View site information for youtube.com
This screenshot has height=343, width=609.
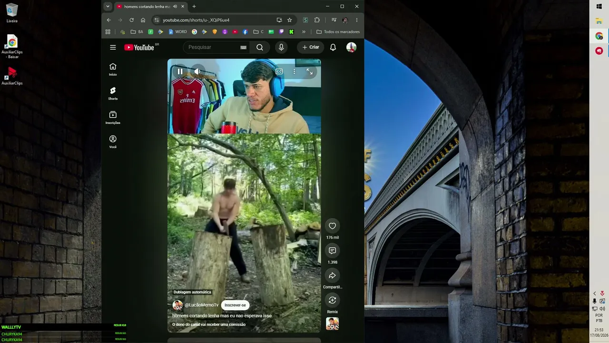pos(157,20)
